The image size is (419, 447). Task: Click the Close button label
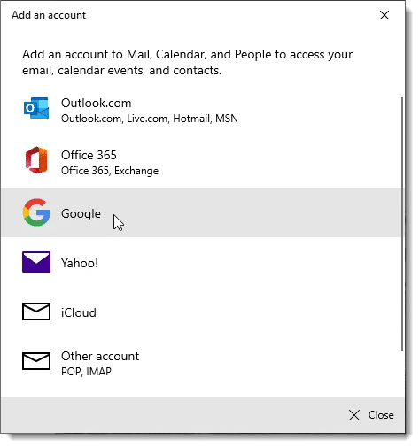coord(381,415)
